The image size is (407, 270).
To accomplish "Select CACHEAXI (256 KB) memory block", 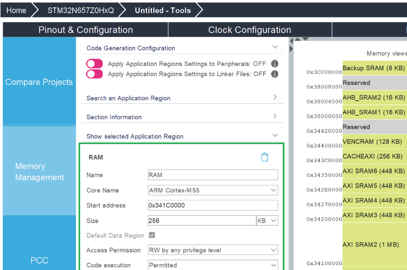I will [375, 156].
